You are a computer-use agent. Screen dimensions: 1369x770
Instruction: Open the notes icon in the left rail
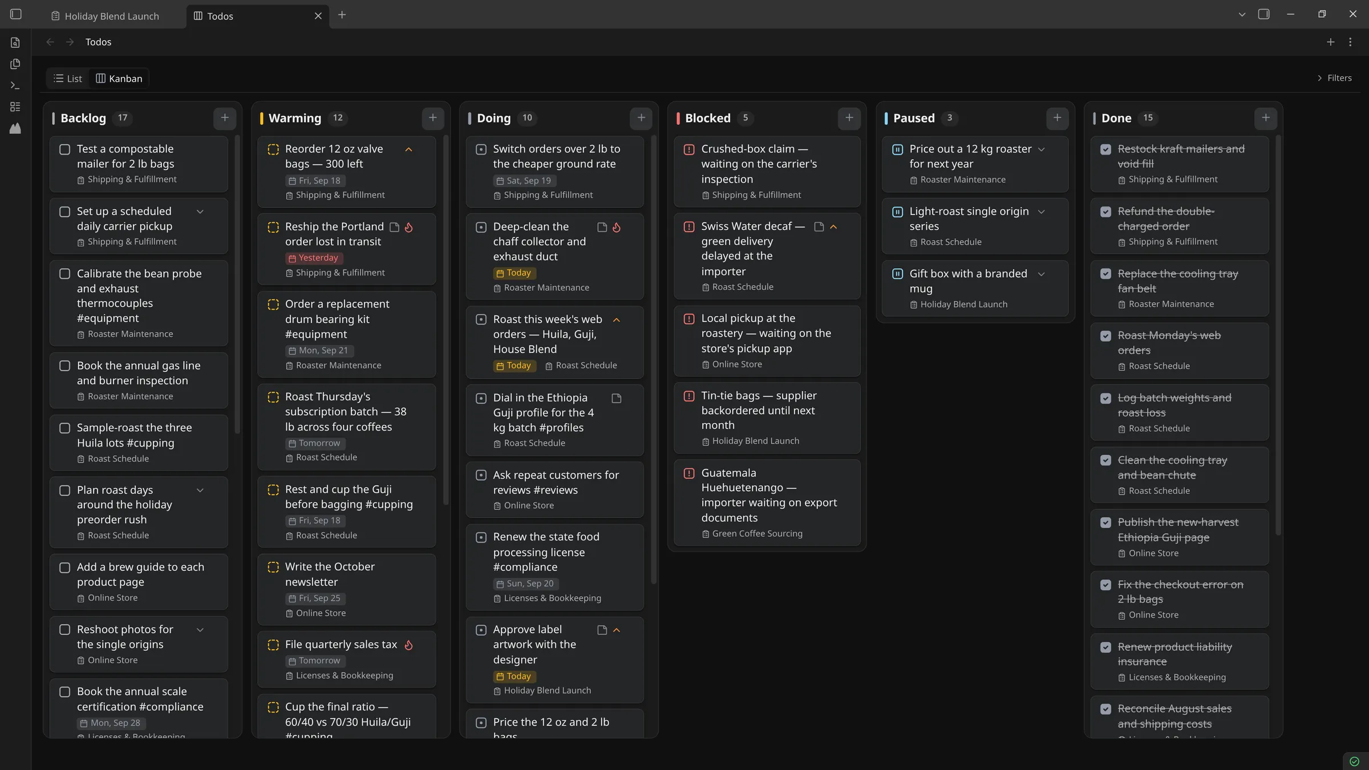pyautogui.click(x=15, y=43)
